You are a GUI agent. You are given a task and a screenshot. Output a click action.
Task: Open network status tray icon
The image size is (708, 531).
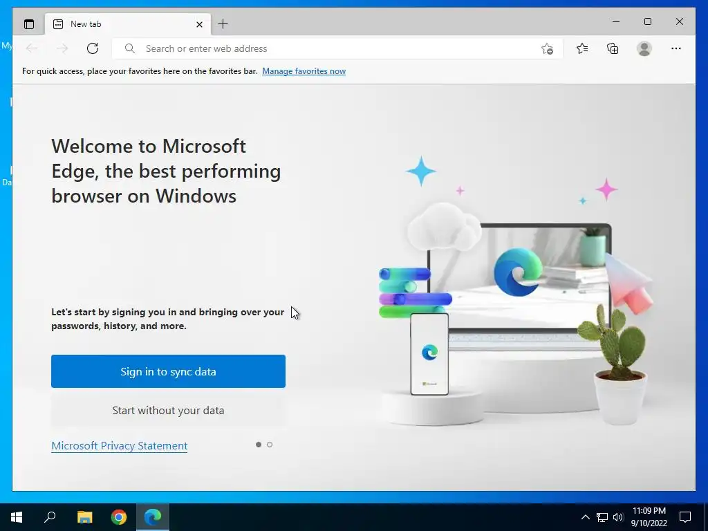click(602, 517)
